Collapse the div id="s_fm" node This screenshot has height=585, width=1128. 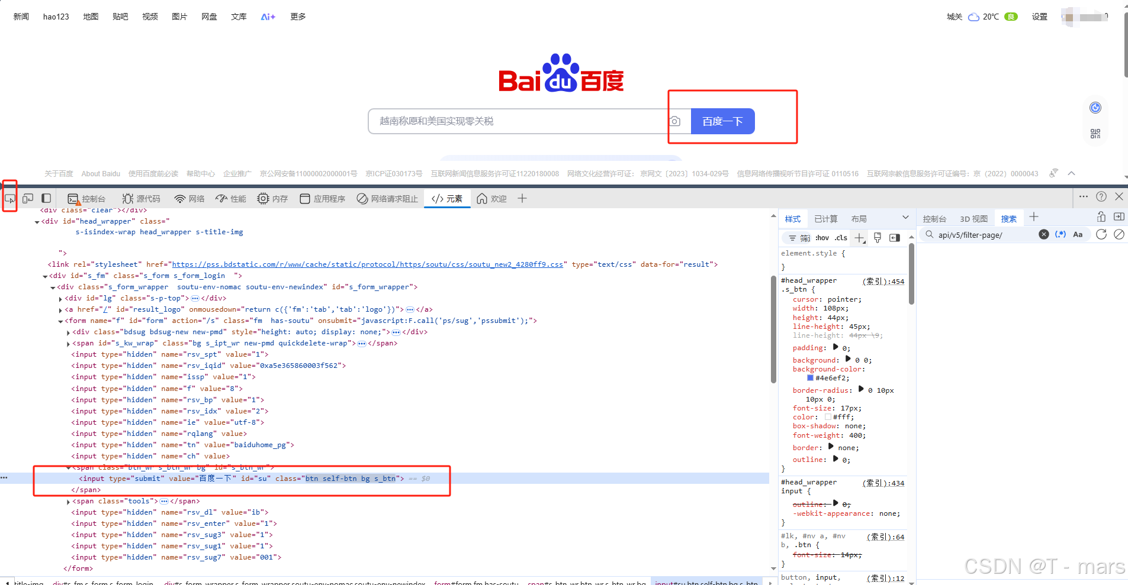45,276
